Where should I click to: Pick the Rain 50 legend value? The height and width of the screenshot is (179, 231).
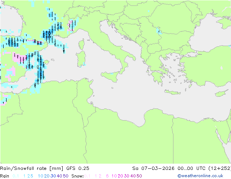(66, 176)
